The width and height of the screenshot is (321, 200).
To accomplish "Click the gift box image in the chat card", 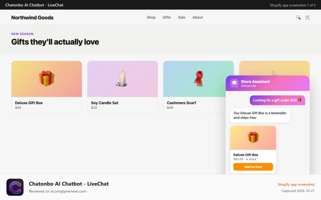I will click(x=253, y=138).
